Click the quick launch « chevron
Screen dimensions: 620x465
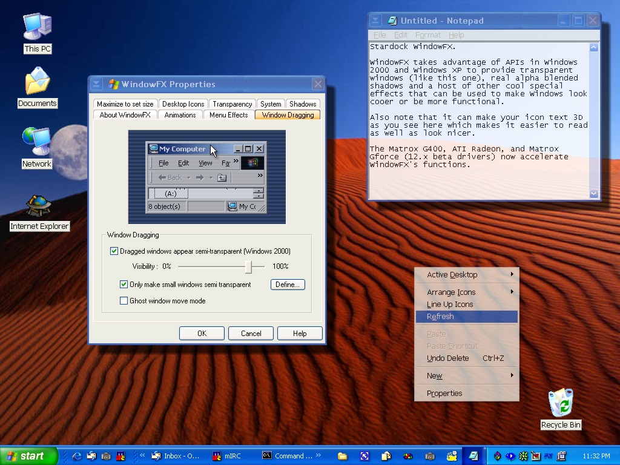tap(142, 455)
